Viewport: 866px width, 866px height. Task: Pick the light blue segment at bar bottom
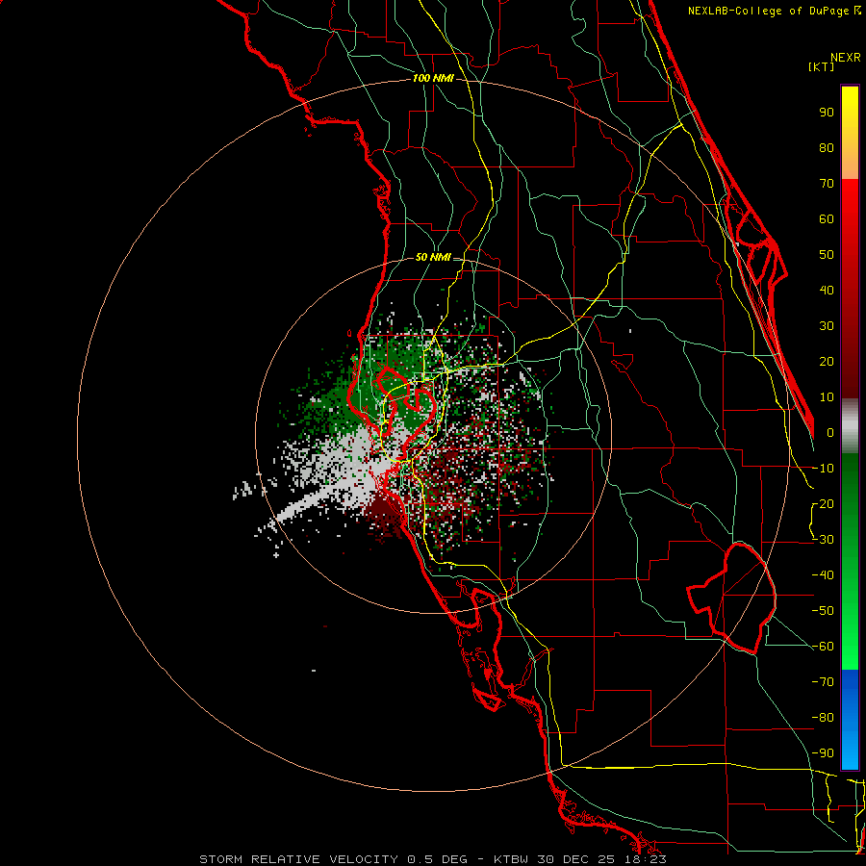pyautogui.click(x=850, y=751)
